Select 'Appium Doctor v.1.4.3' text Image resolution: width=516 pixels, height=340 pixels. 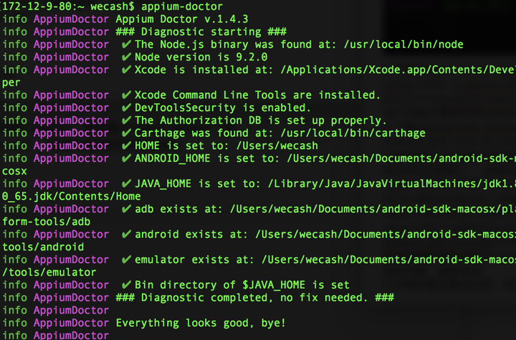(x=181, y=19)
